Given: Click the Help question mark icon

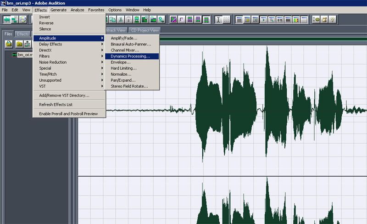Looking at the screenshot, I should 332,20.
